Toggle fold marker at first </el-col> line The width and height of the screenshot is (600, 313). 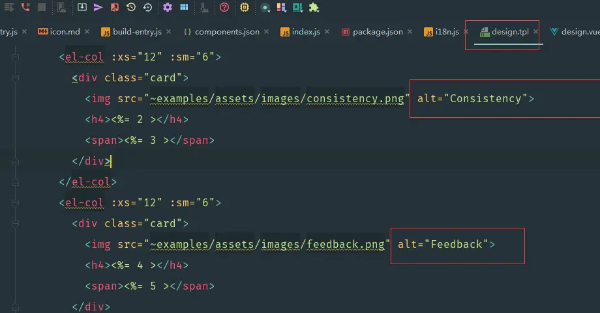pyautogui.click(x=15, y=182)
